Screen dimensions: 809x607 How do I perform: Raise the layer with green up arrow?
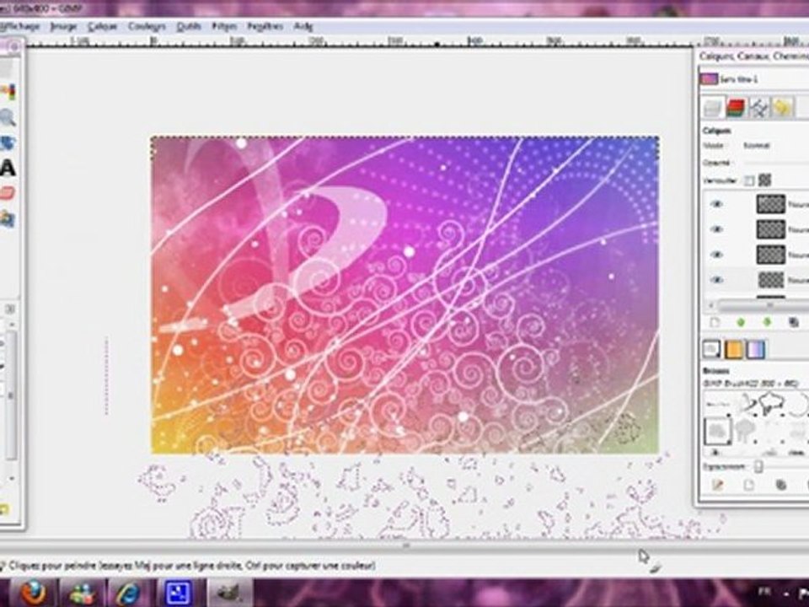pos(741,323)
